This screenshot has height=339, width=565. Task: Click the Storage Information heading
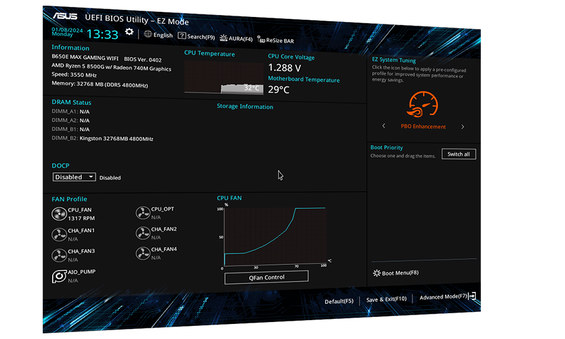click(245, 106)
